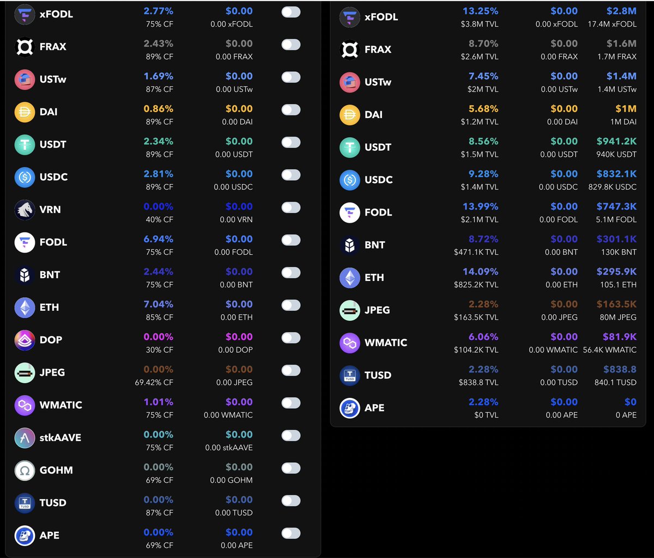This screenshot has width=654, height=558.
Task: Click the USDC icon in right panel
Action: (x=350, y=180)
